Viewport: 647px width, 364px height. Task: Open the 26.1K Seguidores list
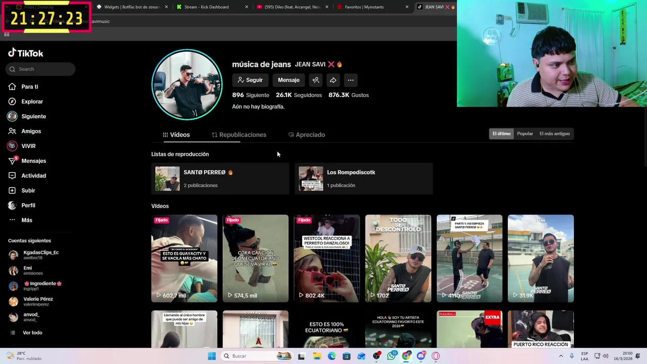299,95
